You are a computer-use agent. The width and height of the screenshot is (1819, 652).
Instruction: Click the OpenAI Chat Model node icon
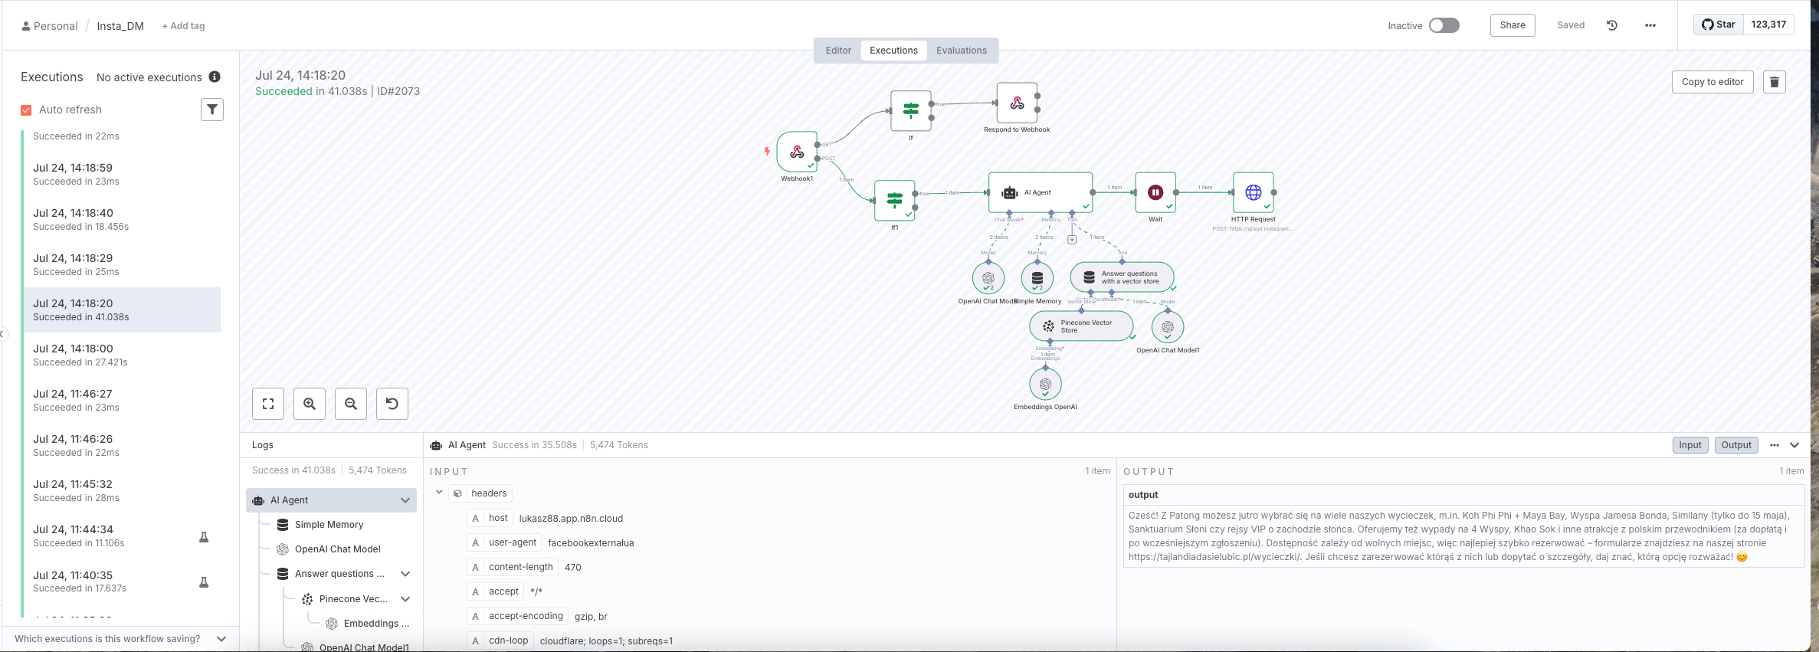click(x=988, y=278)
